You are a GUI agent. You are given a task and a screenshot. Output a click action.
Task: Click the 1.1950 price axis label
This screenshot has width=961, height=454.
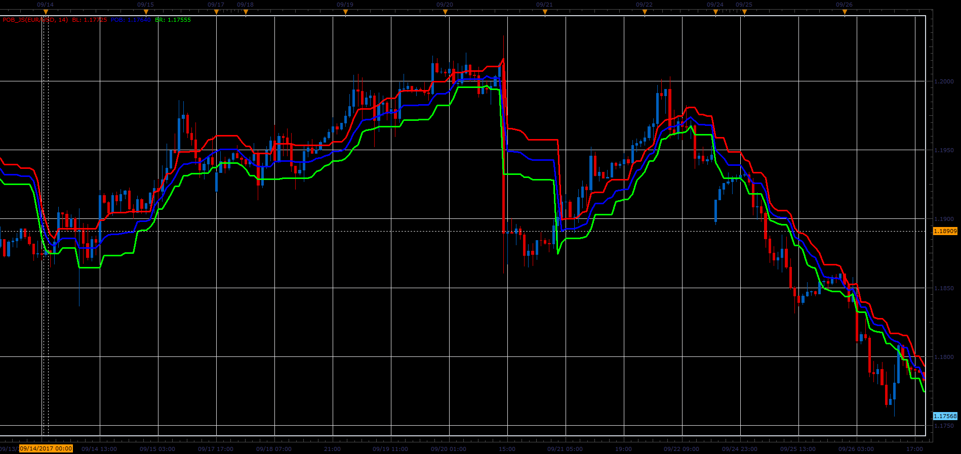[944, 150]
